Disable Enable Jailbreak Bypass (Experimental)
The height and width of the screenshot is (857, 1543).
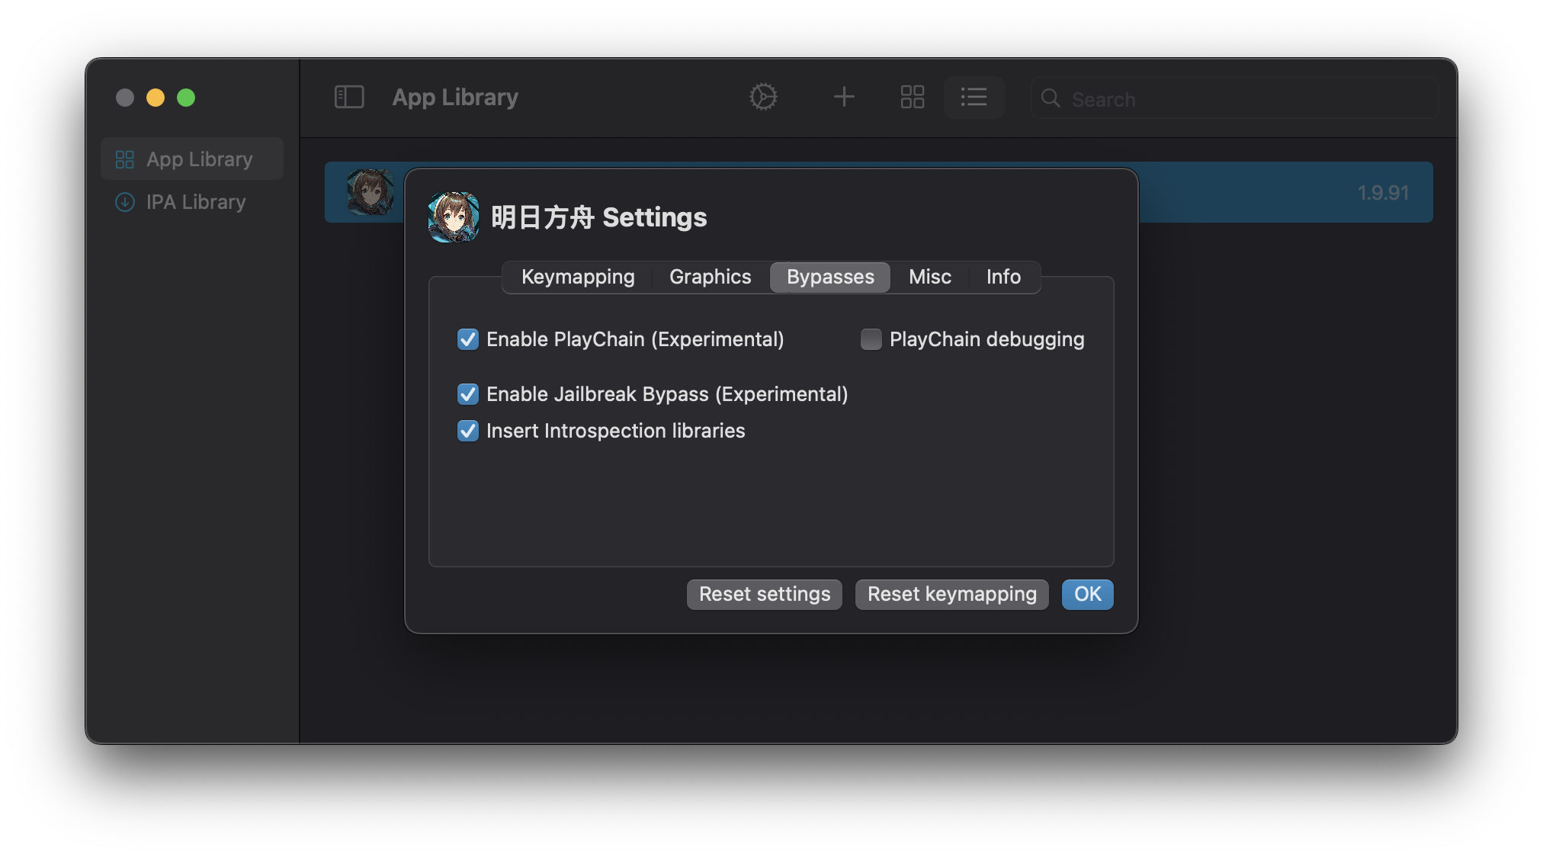[x=467, y=394]
